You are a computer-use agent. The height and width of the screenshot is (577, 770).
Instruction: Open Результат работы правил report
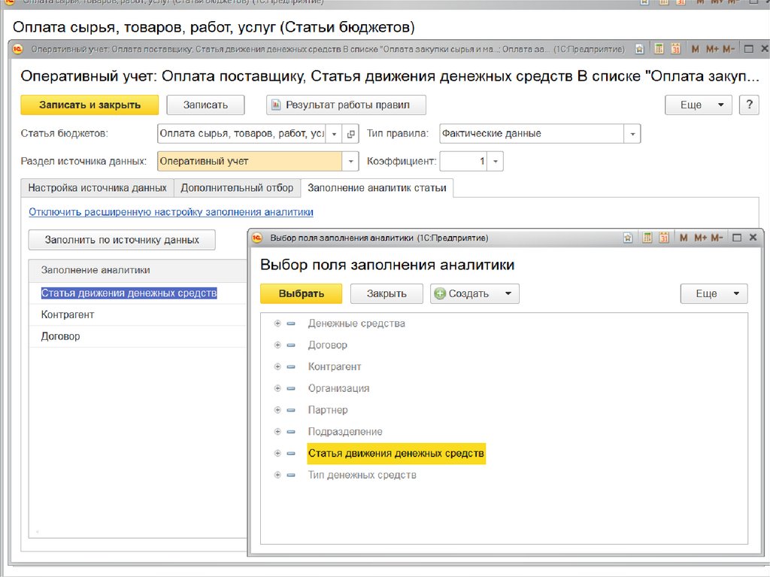[x=346, y=105]
